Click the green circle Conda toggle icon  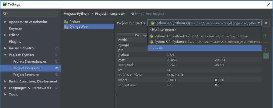266,56
